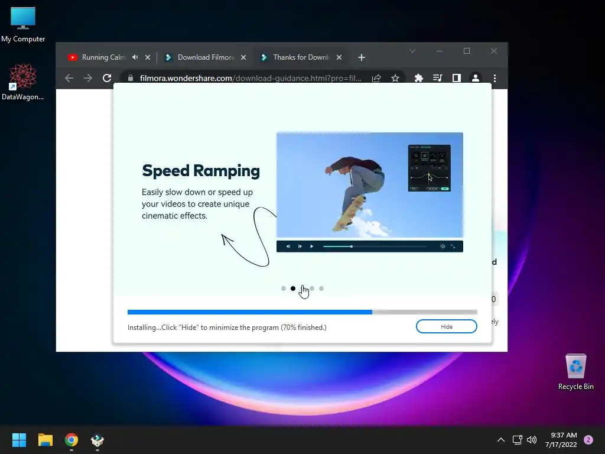The image size is (605, 454).
Task: Close the Download Filmora tab
Action: coord(243,57)
